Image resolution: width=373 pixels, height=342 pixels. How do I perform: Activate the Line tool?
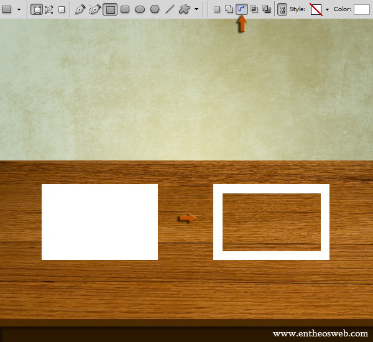click(169, 9)
